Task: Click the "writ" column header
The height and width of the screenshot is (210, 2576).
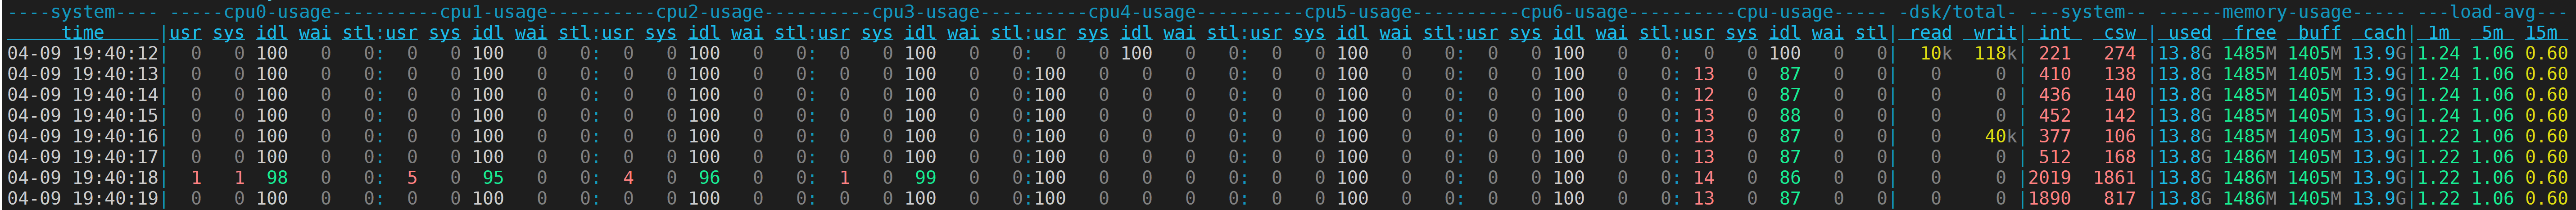Action: 1995,33
